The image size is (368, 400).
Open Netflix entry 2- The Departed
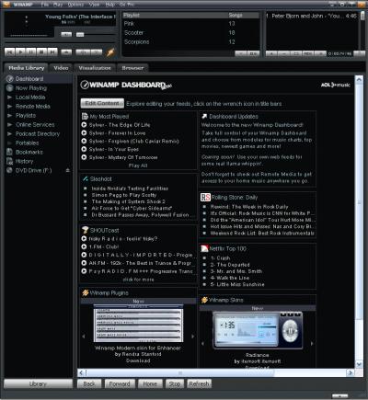click(x=230, y=265)
